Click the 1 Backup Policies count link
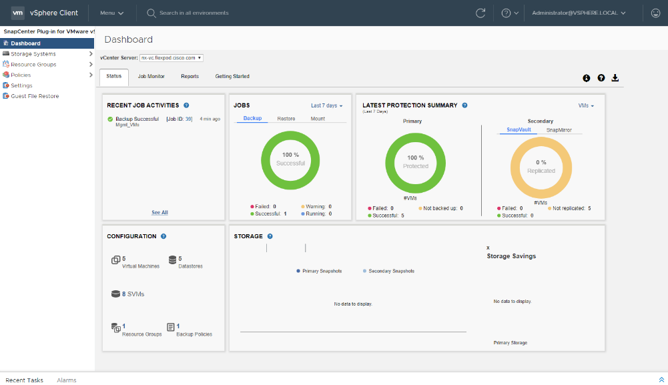Viewport: 668px width, 385px height. pyautogui.click(x=178, y=326)
